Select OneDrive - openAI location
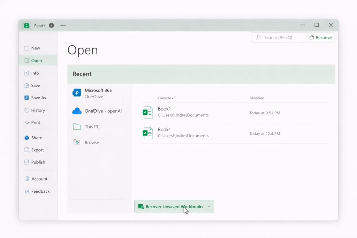 pyautogui.click(x=99, y=111)
